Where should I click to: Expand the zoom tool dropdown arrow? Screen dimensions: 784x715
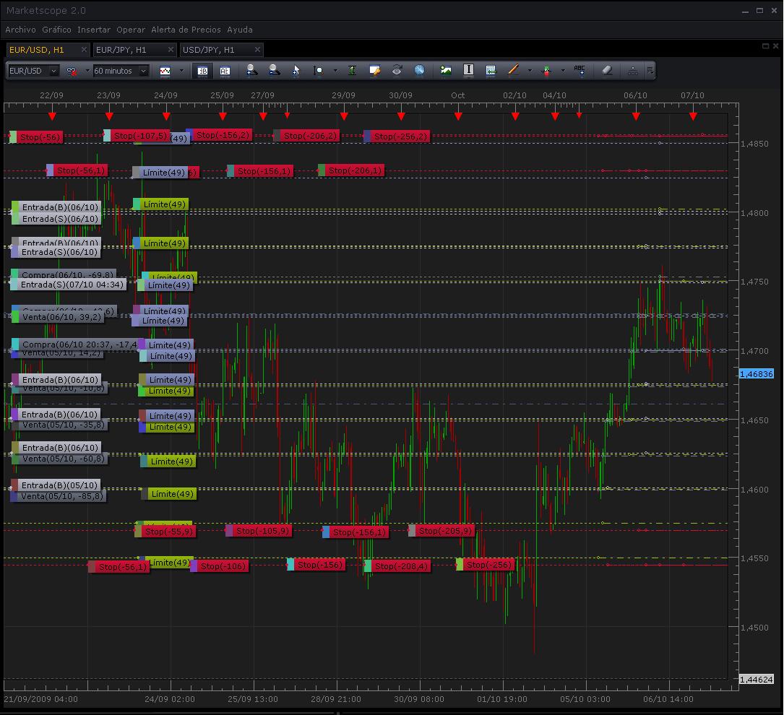point(335,71)
